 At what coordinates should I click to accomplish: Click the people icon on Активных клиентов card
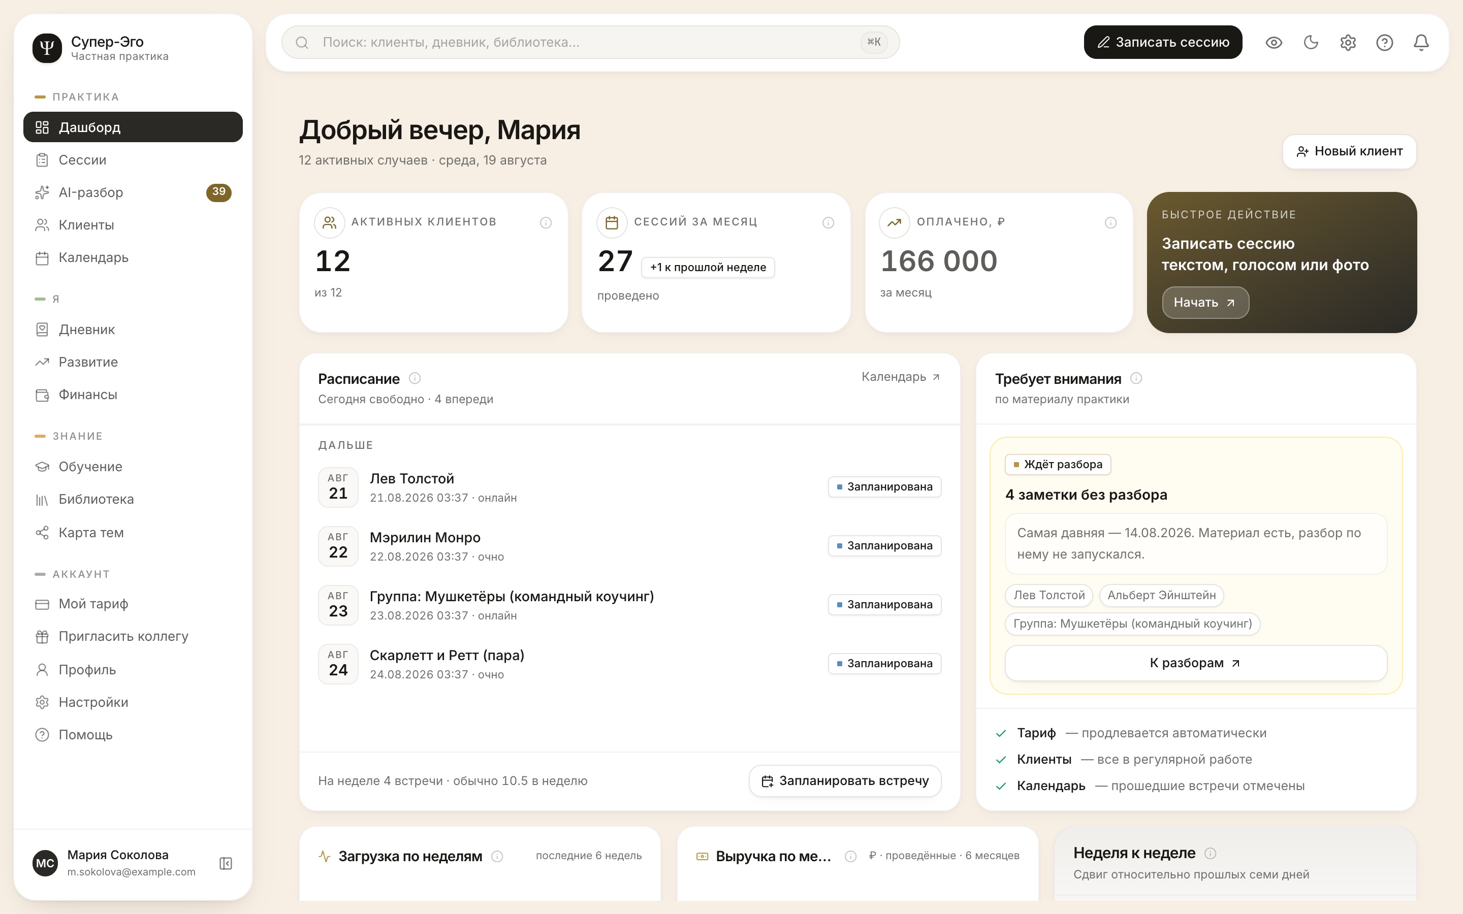(330, 223)
